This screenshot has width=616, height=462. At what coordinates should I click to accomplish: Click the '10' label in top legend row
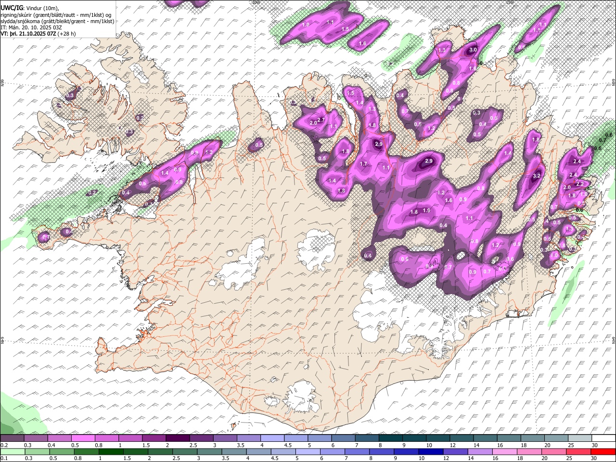(428, 445)
